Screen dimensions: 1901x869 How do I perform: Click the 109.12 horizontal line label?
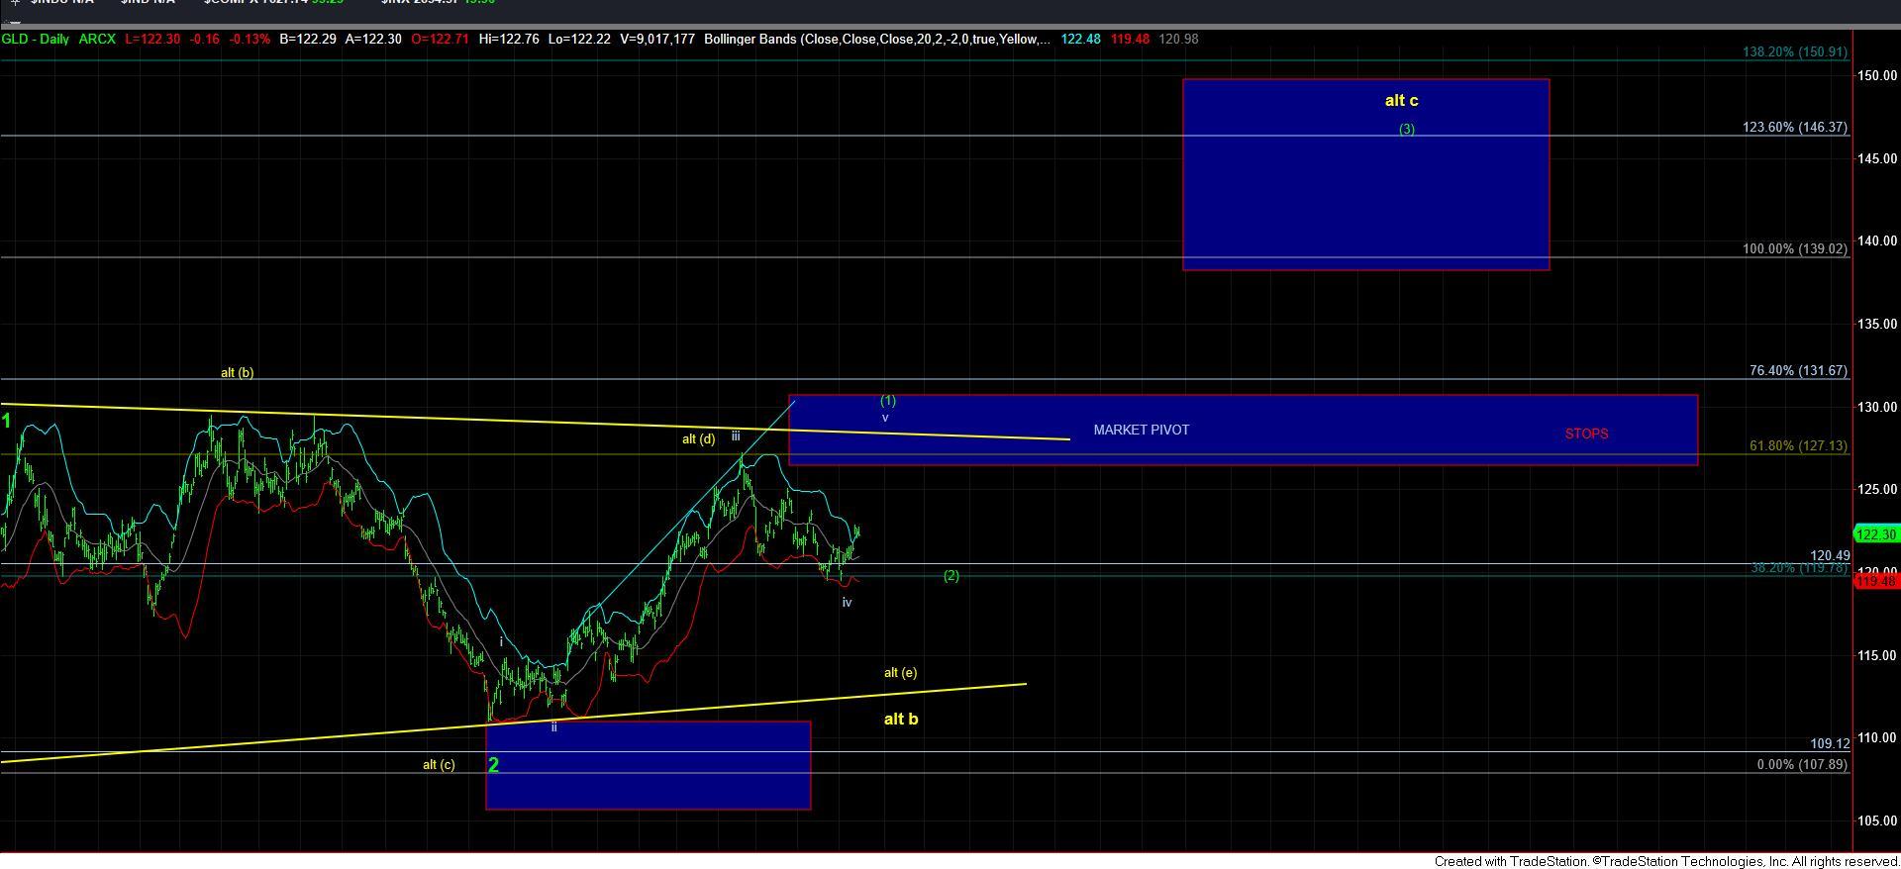1830,743
